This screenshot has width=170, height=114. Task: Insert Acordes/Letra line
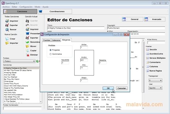[155, 54]
